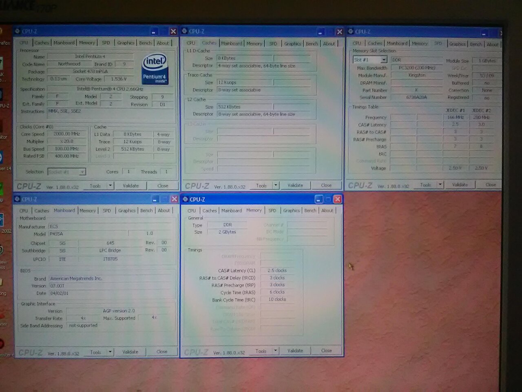Minimize the active Memory CPU-Z window
This screenshot has height=392, width=522.
tap(319, 199)
